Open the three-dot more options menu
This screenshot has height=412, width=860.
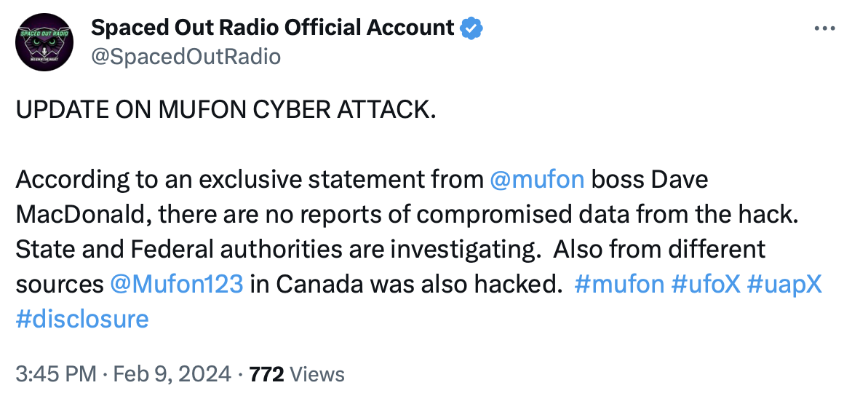click(824, 28)
